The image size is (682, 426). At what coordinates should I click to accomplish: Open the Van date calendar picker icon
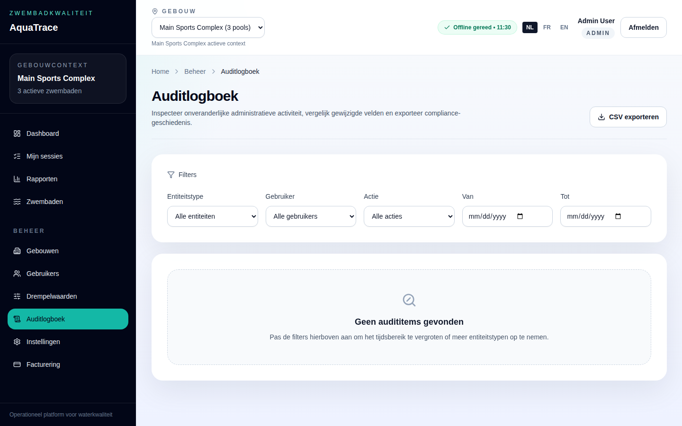tap(520, 216)
